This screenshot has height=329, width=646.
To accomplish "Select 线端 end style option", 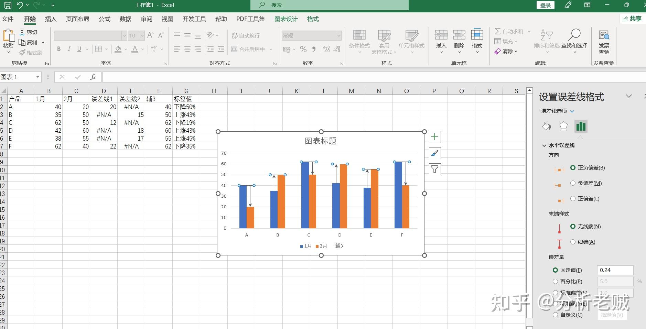I will [583, 242].
